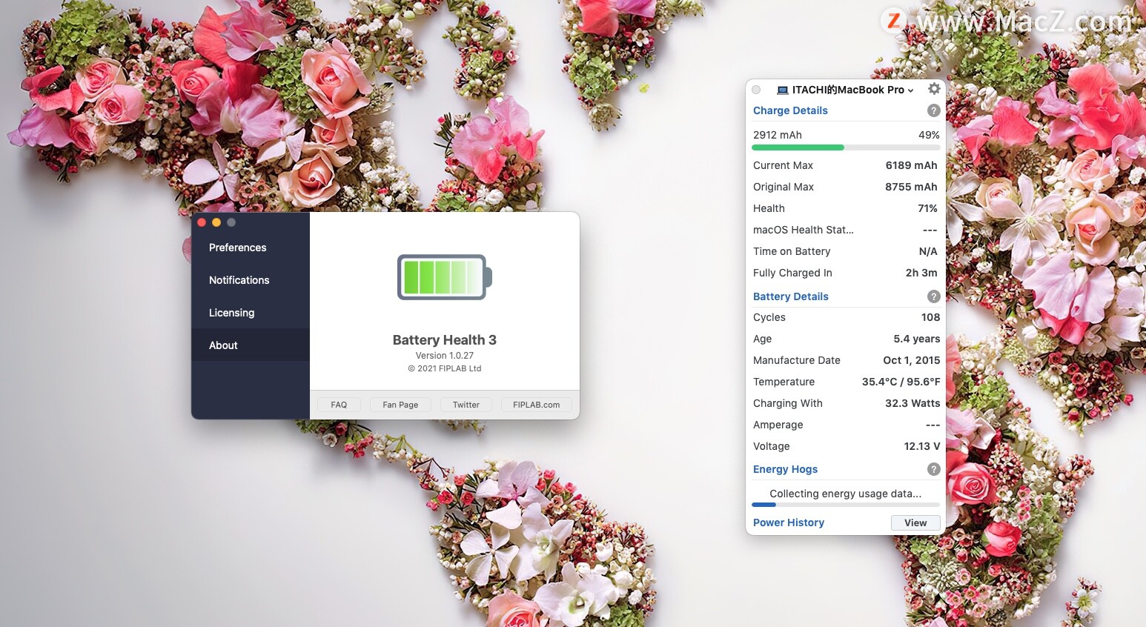Click the energy usage collecting progress bar
1146x627 pixels.
(x=846, y=505)
